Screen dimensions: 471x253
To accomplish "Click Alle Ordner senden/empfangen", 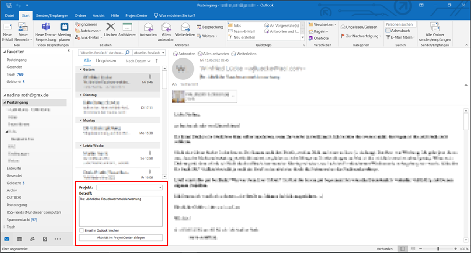I will 435,31.
